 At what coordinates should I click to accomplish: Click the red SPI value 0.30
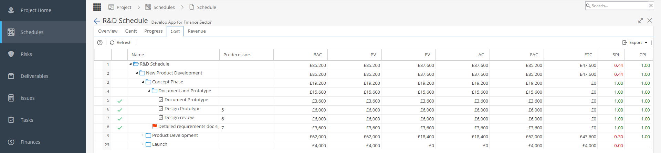coord(619,137)
